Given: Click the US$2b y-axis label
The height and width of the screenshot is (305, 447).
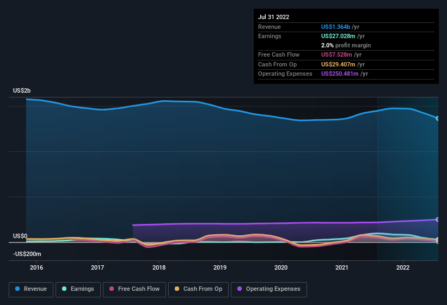Looking at the screenshot, I should click(22, 90).
